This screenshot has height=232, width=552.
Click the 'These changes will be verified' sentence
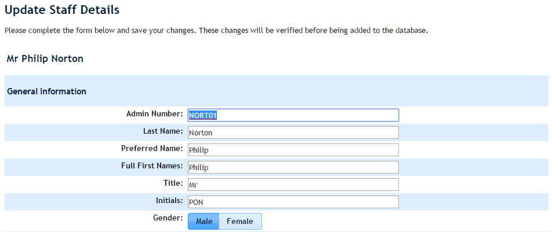(313, 30)
